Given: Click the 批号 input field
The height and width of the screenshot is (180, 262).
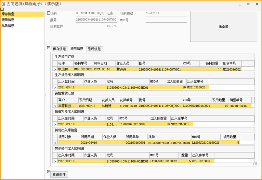Looking at the screenshot, I should coord(96,20).
